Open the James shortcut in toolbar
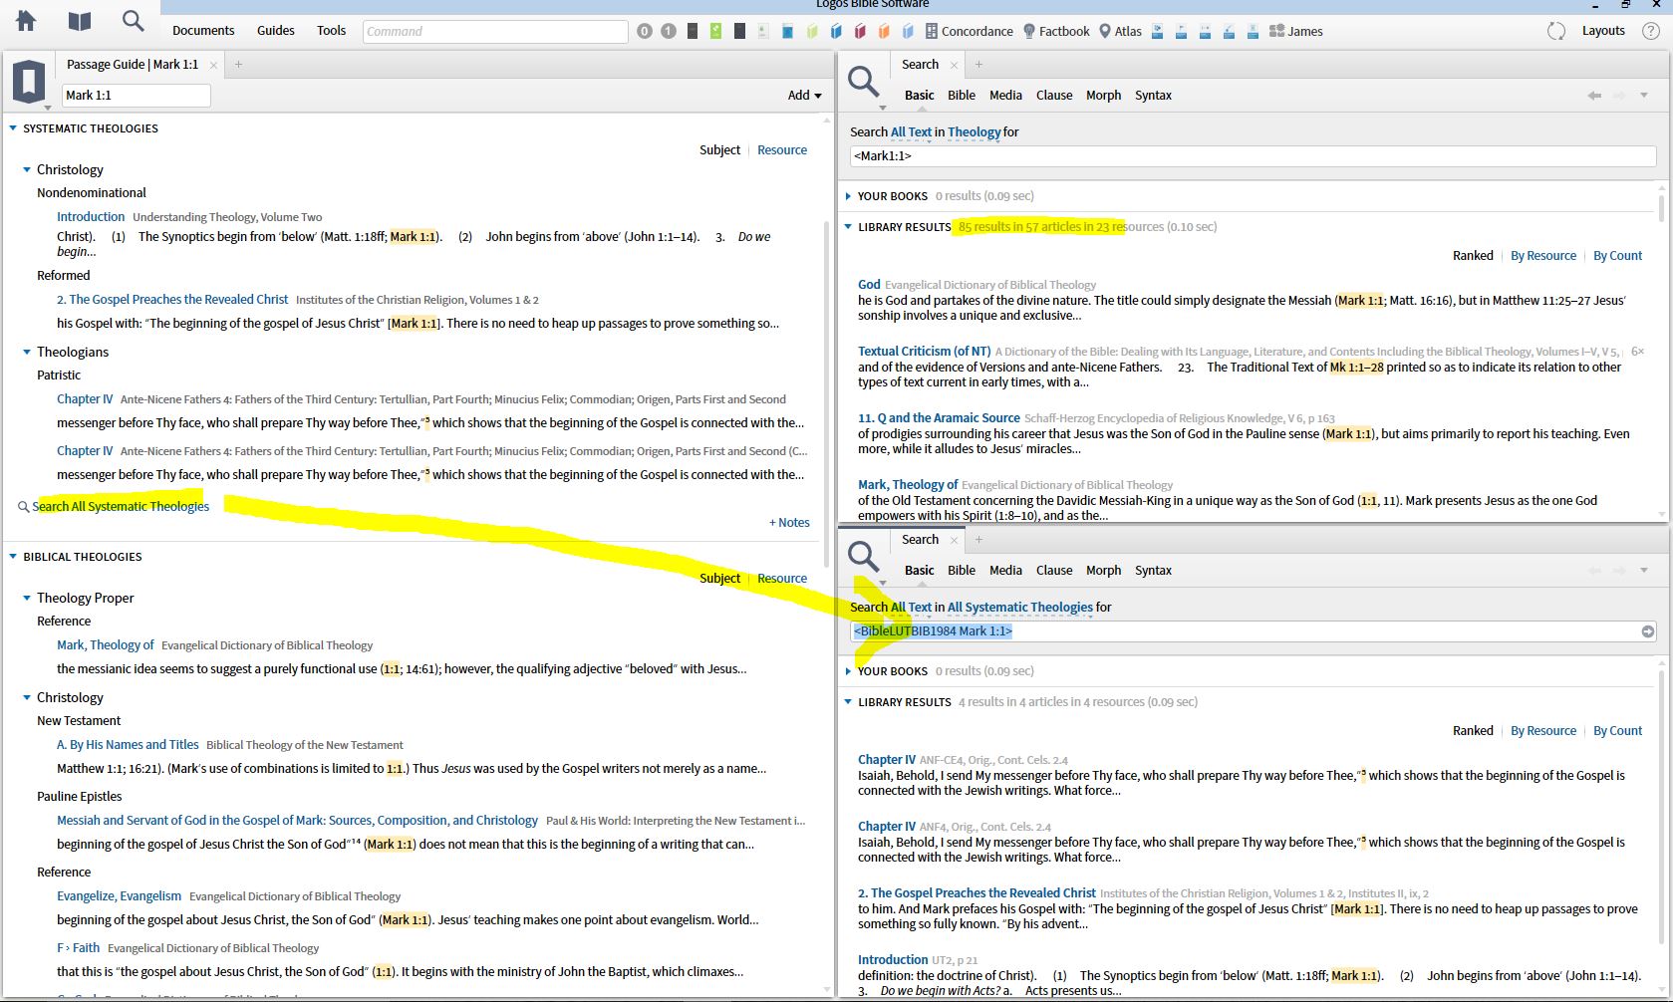Viewport: 1673px width, 1002px height. pos(1295,31)
